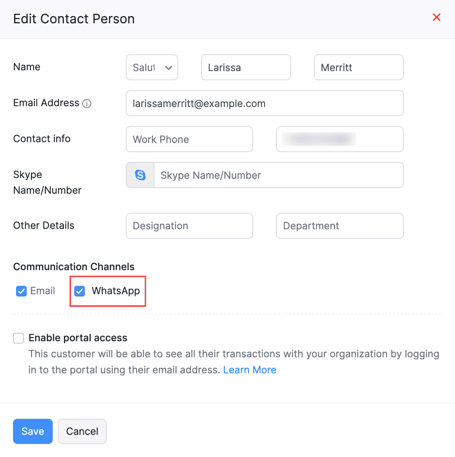455x457 pixels.
Task: Select the last name field showing Merritt
Action: point(358,67)
